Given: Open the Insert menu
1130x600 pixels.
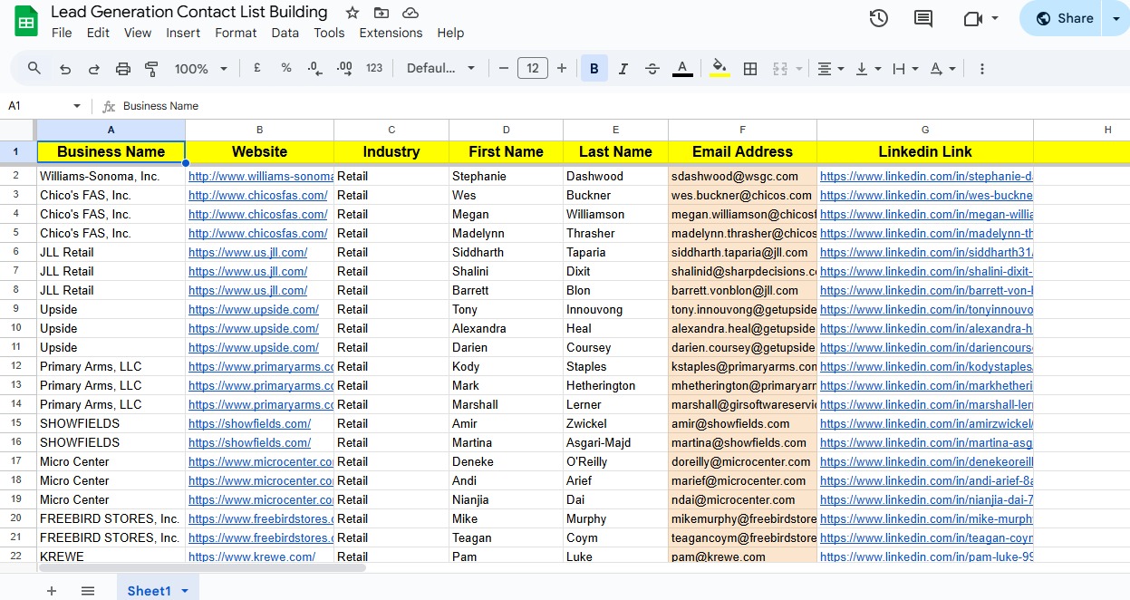Looking at the screenshot, I should tap(183, 33).
